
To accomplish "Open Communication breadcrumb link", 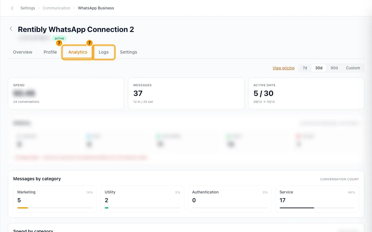I will [x=57, y=8].
